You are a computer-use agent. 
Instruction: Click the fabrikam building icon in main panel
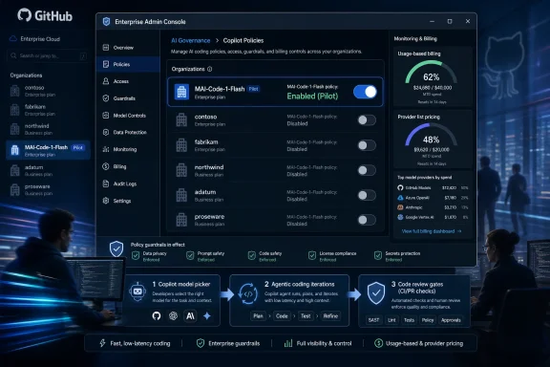click(x=181, y=145)
